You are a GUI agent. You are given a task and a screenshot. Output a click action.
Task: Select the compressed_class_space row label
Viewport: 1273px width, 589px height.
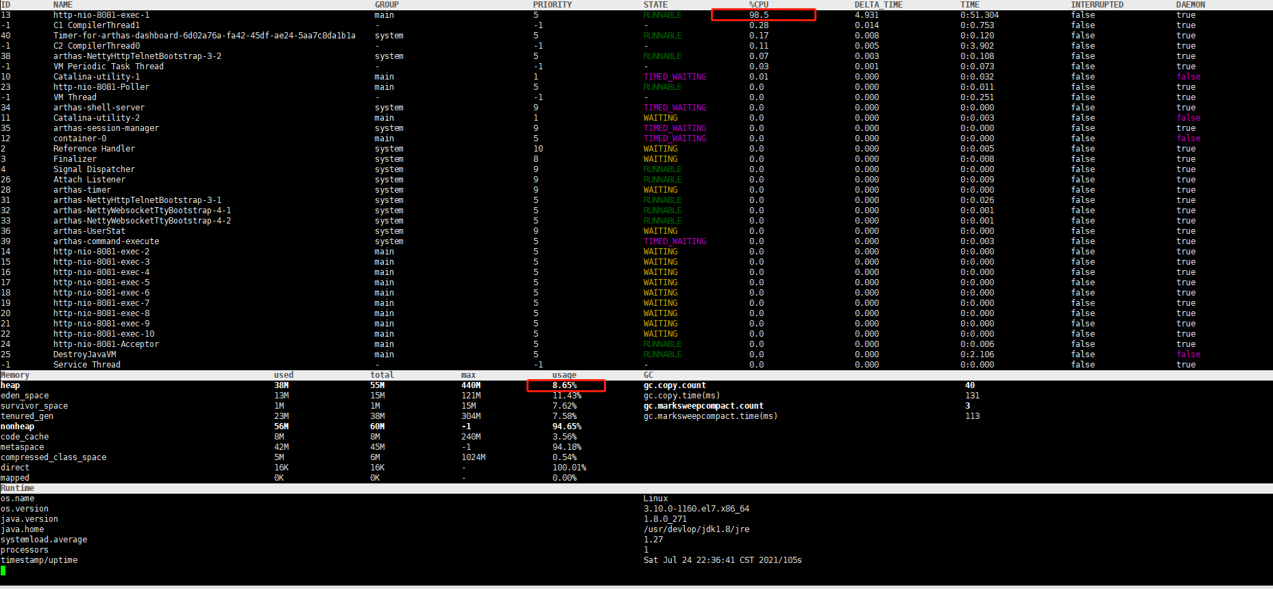(53, 457)
